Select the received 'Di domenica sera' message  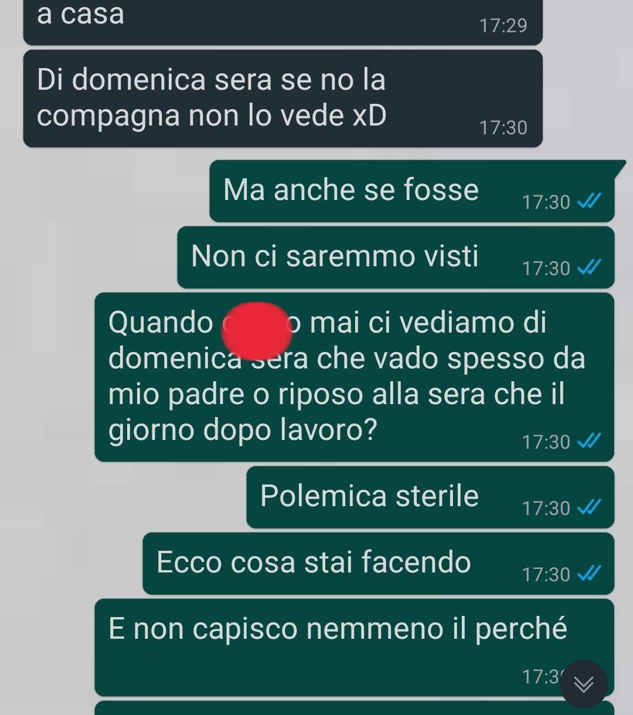pos(283,99)
